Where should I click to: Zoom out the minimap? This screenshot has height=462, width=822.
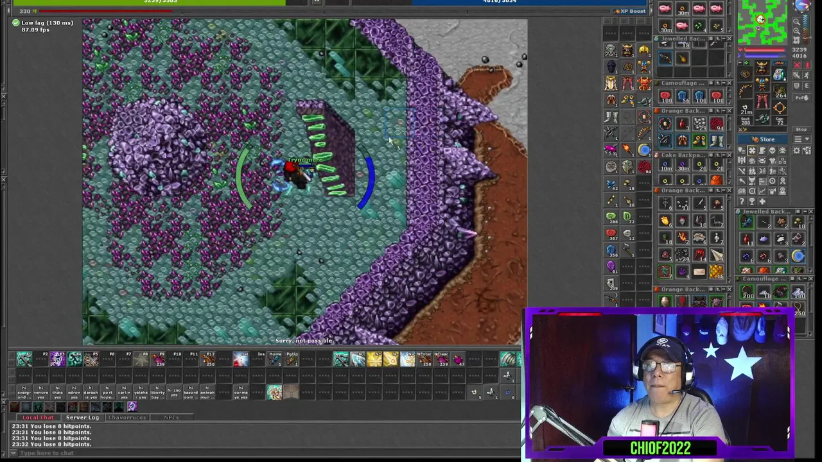coord(796,22)
